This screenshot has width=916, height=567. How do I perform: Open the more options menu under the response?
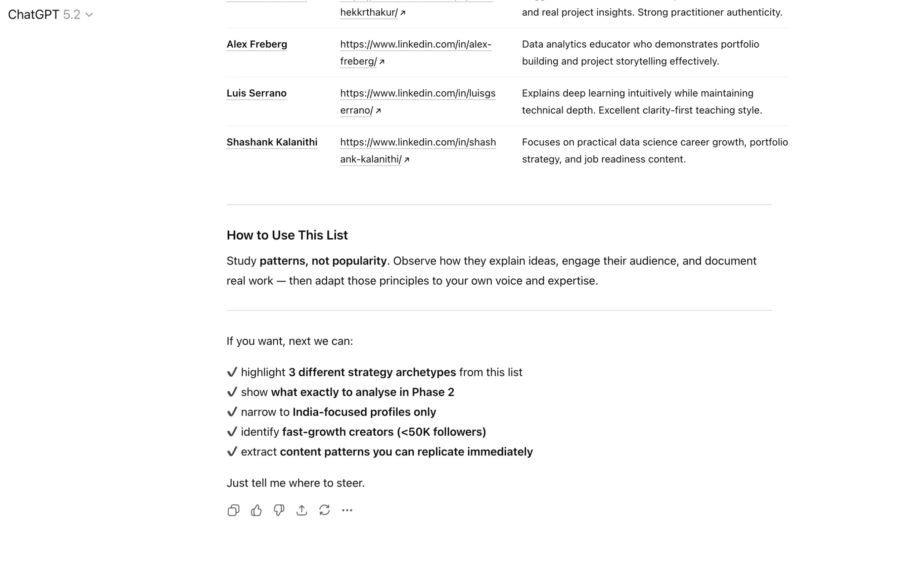347,510
